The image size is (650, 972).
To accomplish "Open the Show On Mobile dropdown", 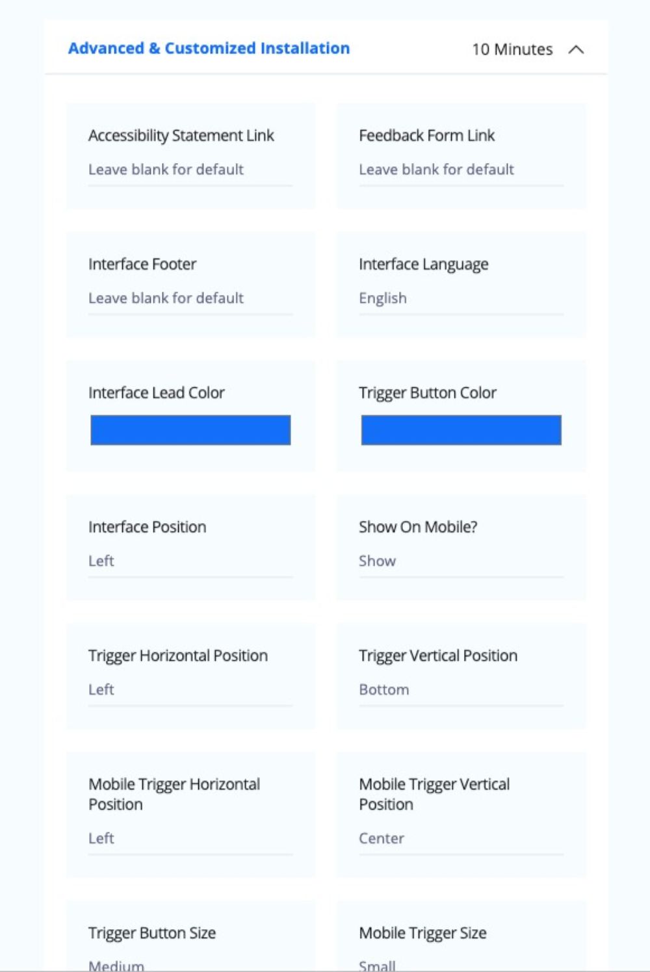I will [461, 561].
